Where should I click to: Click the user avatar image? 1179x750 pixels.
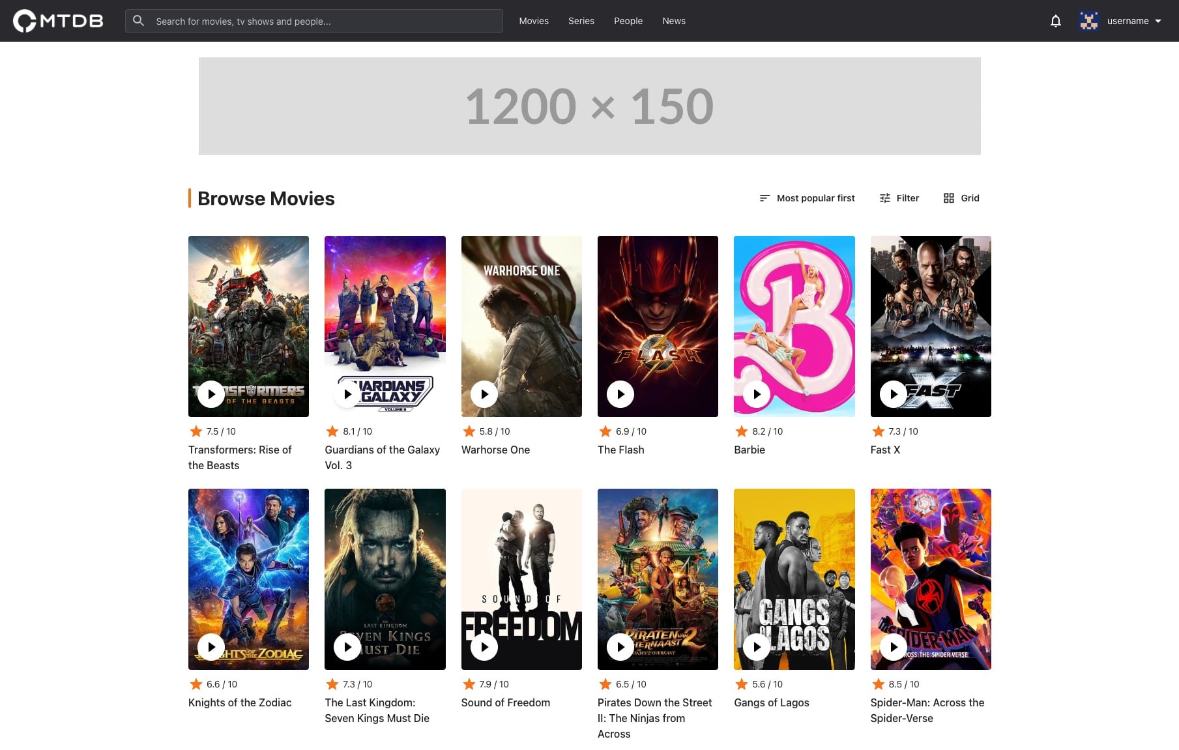[x=1088, y=21]
